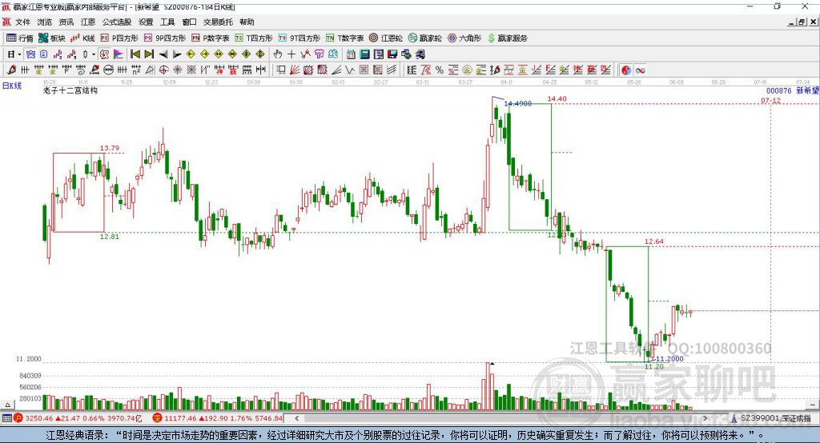Click the 赢家服务 toolbar button
820x443 pixels.
click(x=507, y=38)
